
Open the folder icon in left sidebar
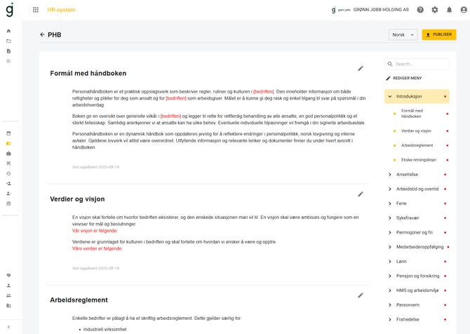click(x=8, y=41)
